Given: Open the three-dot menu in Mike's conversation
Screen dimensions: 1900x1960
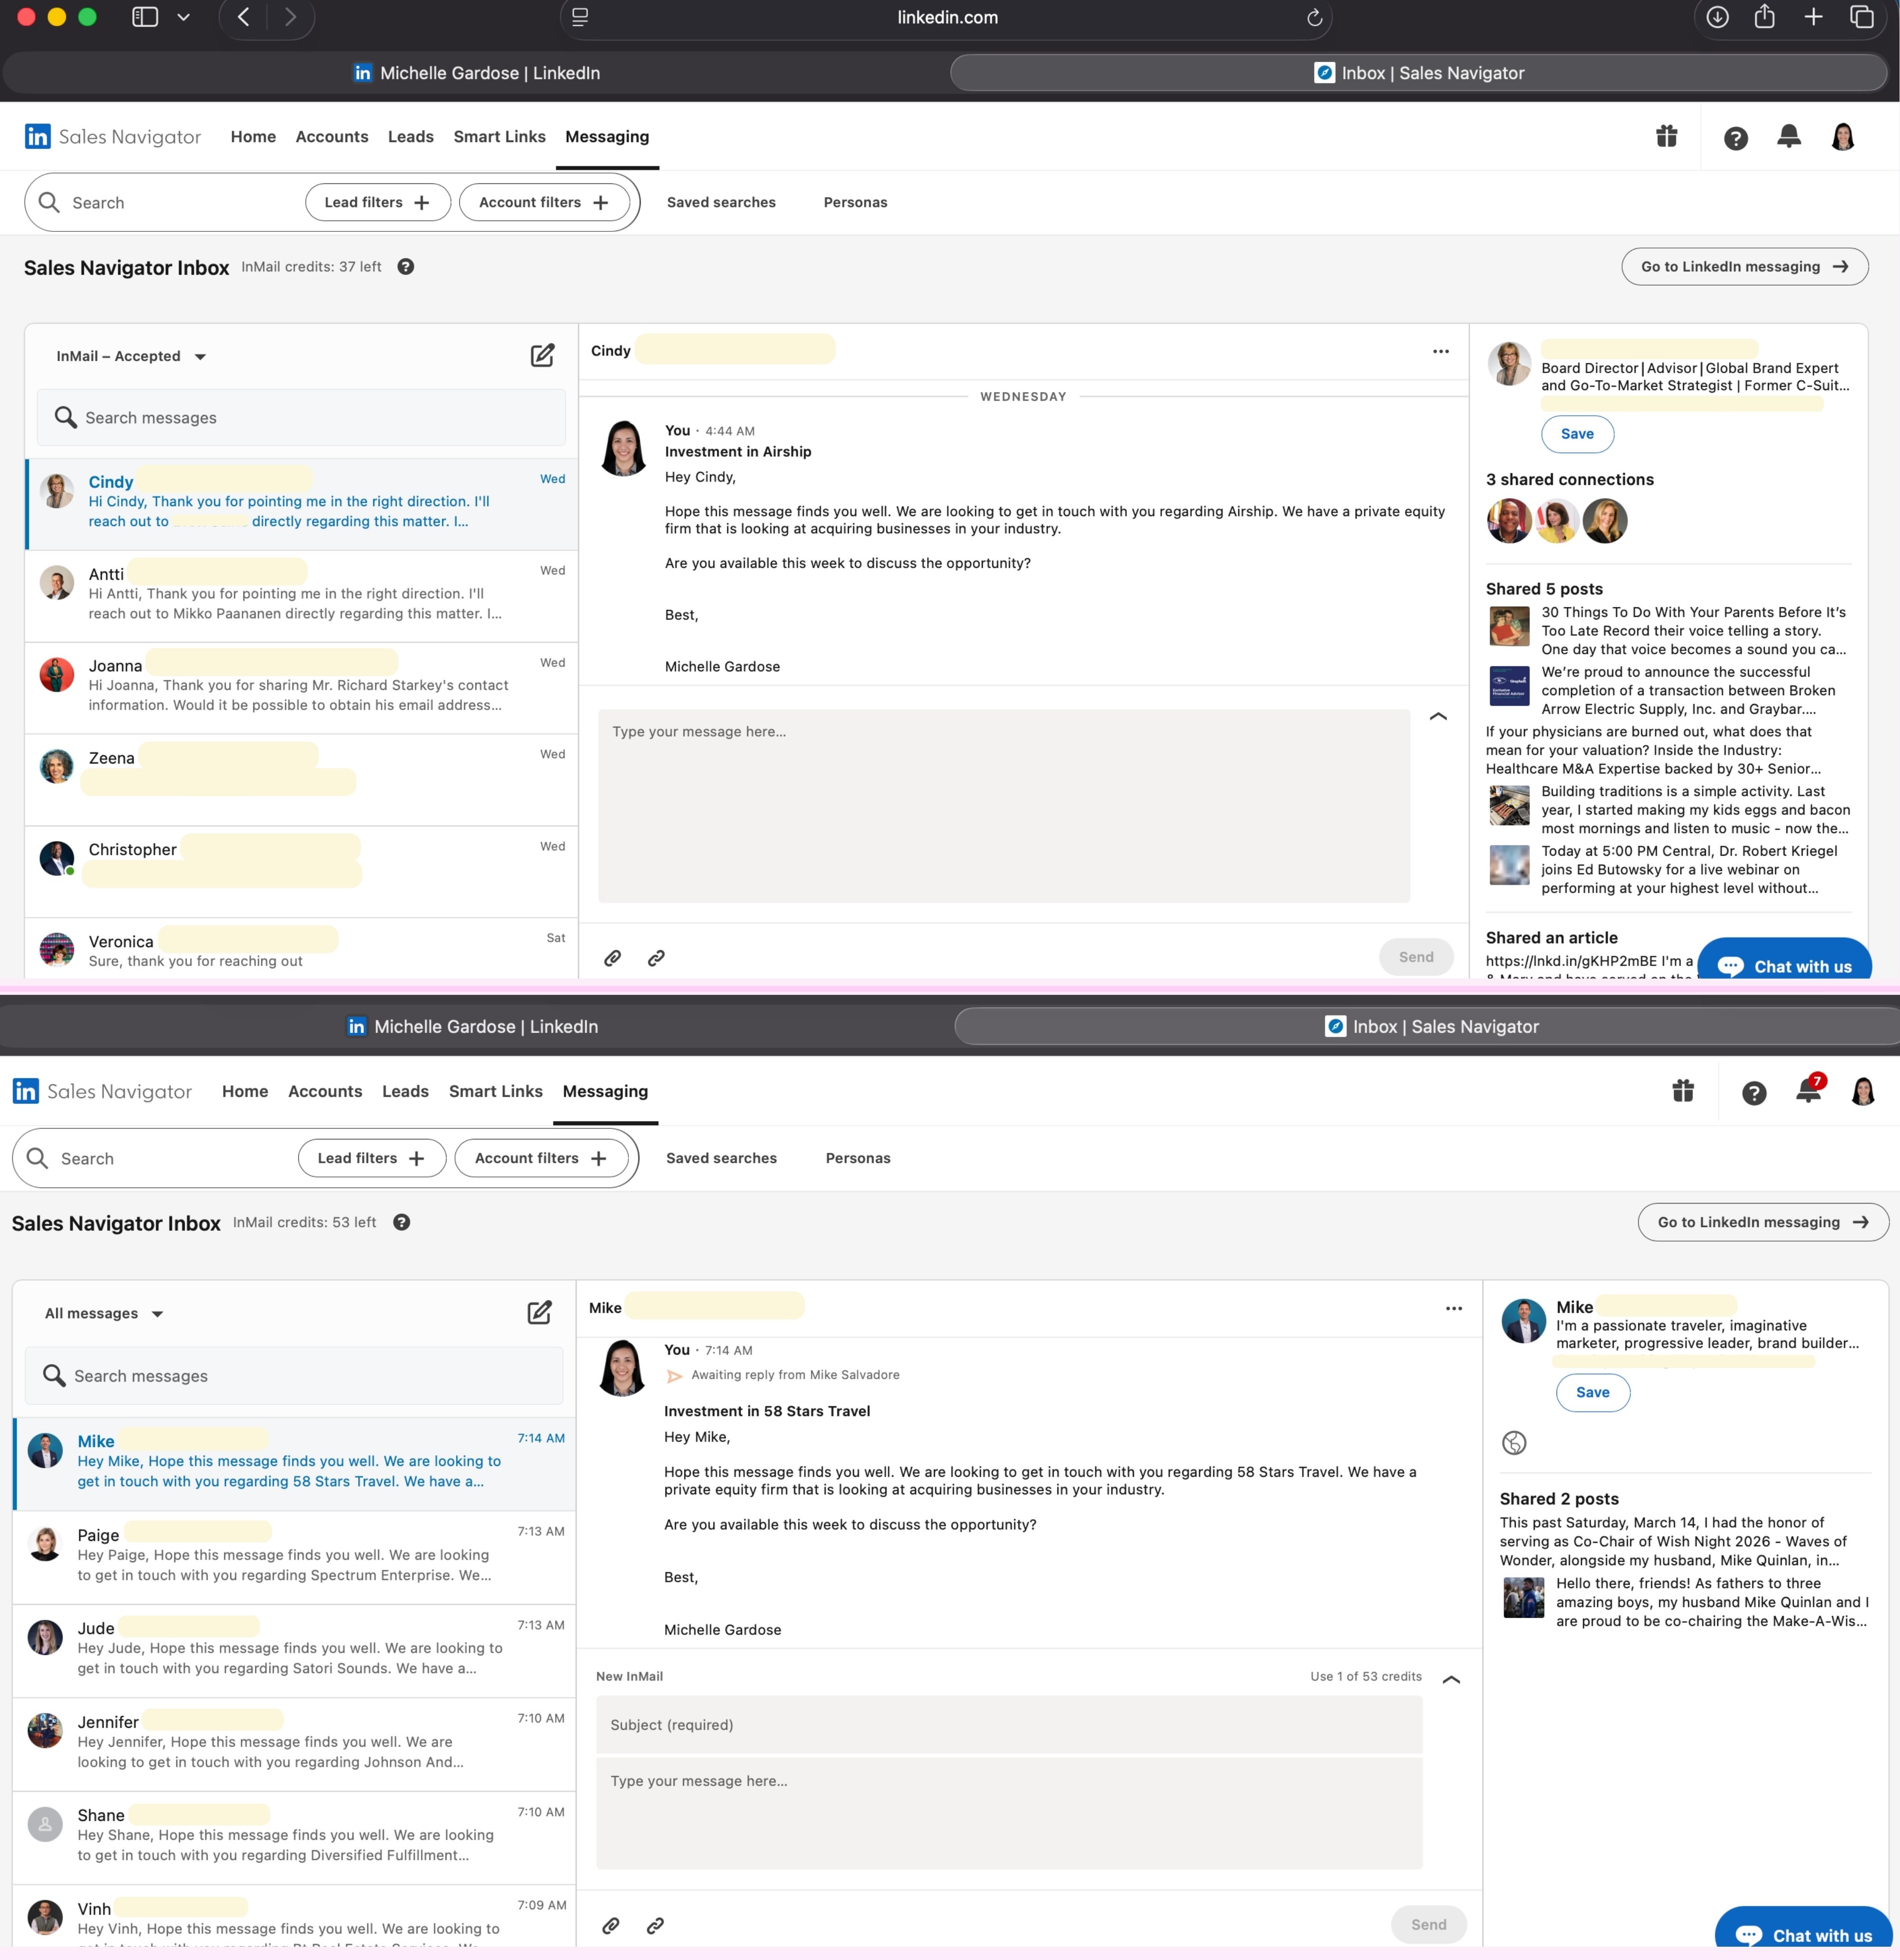Looking at the screenshot, I should pyautogui.click(x=1453, y=1308).
